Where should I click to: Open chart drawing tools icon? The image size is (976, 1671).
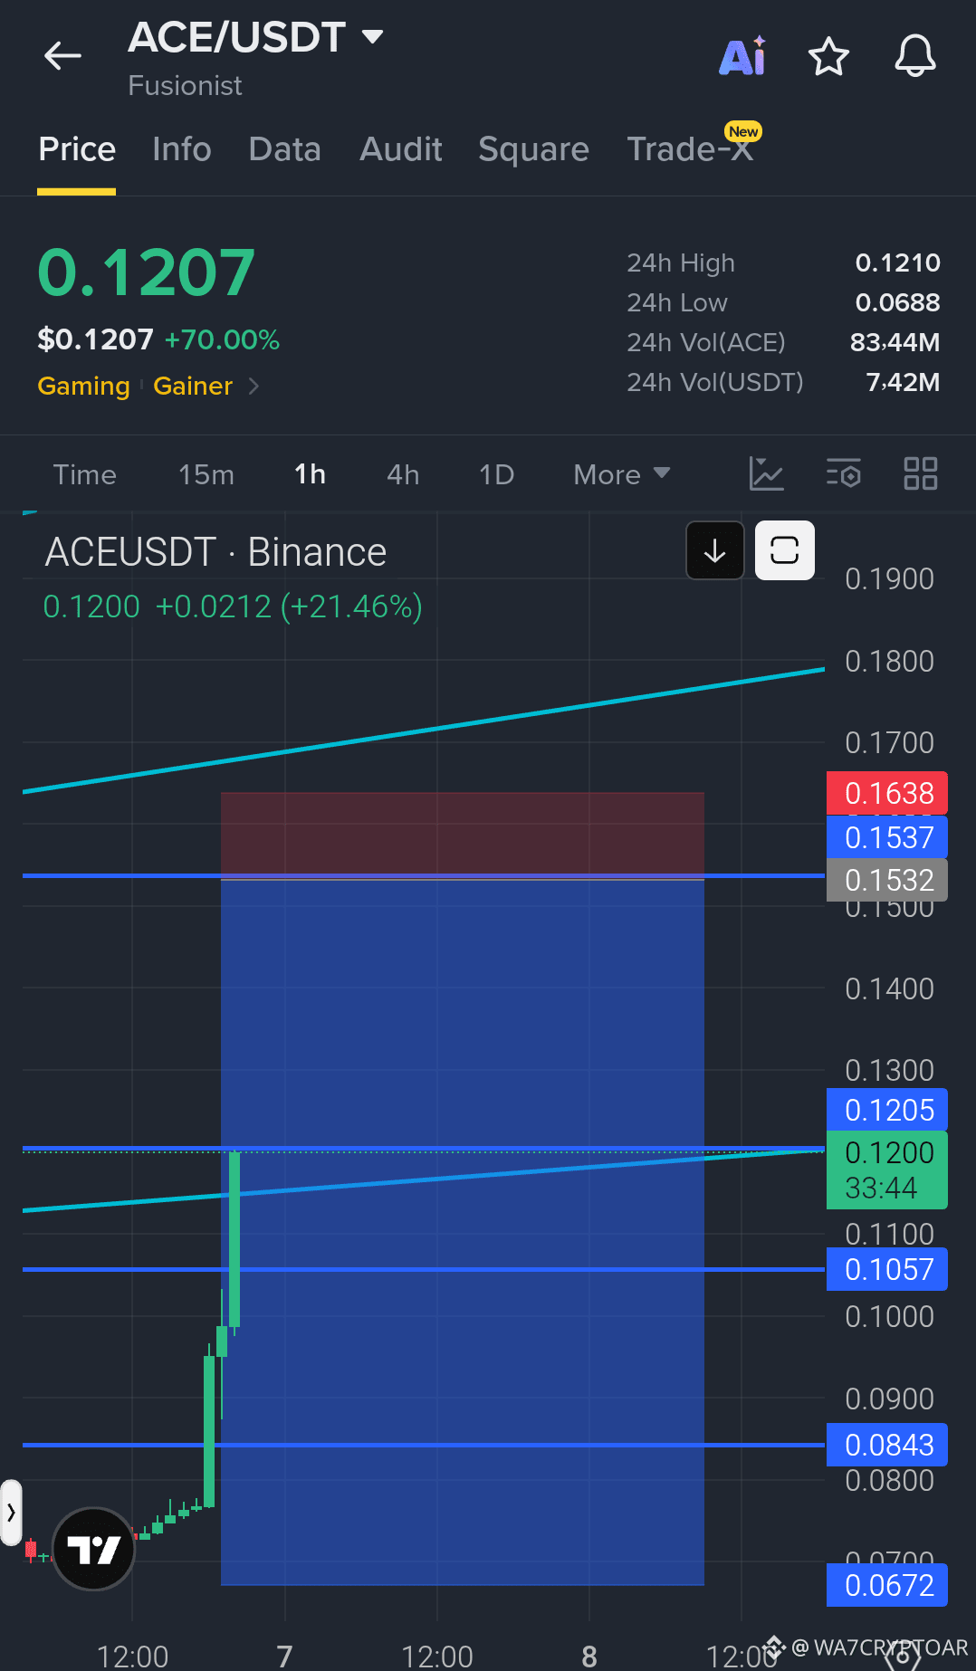pyautogui.click(x=766, y=473)
